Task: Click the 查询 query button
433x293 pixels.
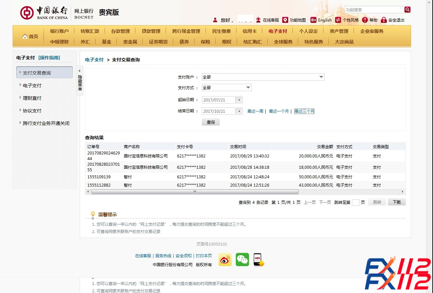Action: [211, 122]
